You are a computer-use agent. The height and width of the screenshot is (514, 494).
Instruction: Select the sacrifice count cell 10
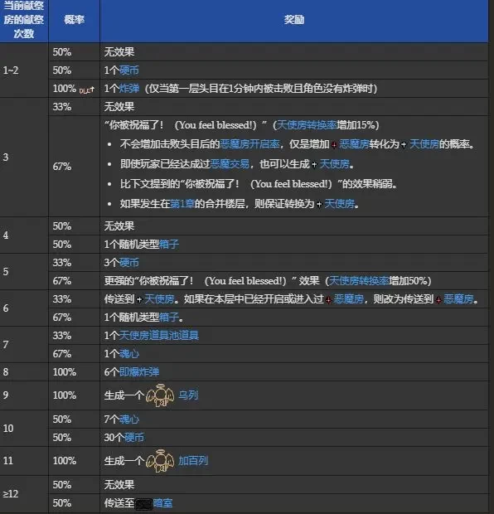coord(24,429)
